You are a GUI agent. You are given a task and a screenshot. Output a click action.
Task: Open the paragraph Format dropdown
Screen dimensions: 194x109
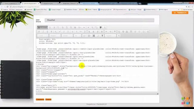[55, 36]
